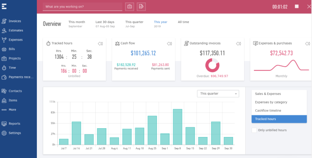This screenshot has width=312, height=158.
Task: Click the Unbilled hours label
Action: [x=74, y=76]
